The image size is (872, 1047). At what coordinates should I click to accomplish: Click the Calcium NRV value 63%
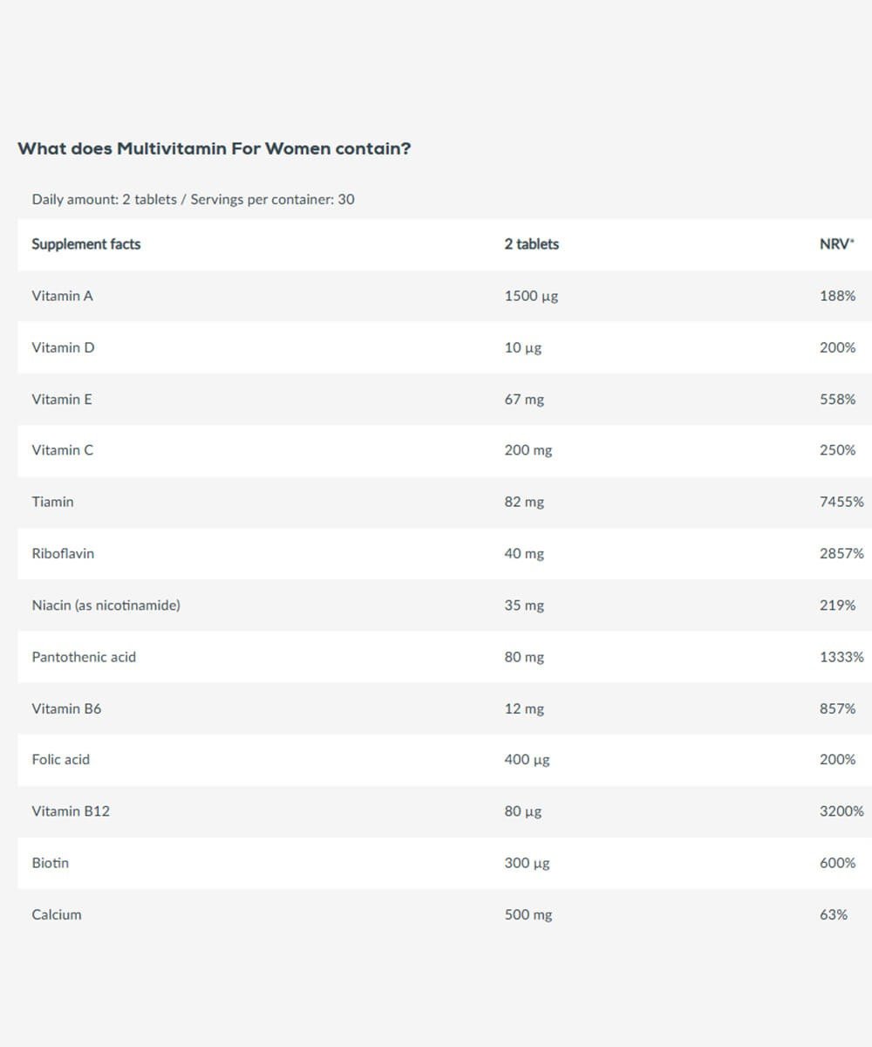(x=834, y=914)
